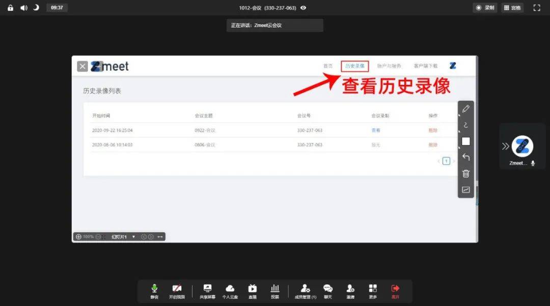
Task: Start screen sharing with 共享屏幕
Action: (x=207, y=291)
